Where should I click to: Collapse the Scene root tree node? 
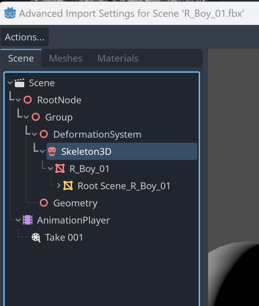click(10, 83)
